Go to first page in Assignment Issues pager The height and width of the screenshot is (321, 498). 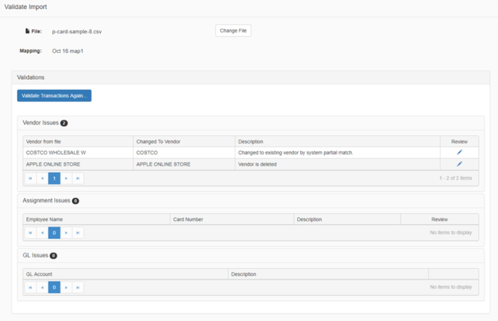pyautogui.click(x=30, y=233)
